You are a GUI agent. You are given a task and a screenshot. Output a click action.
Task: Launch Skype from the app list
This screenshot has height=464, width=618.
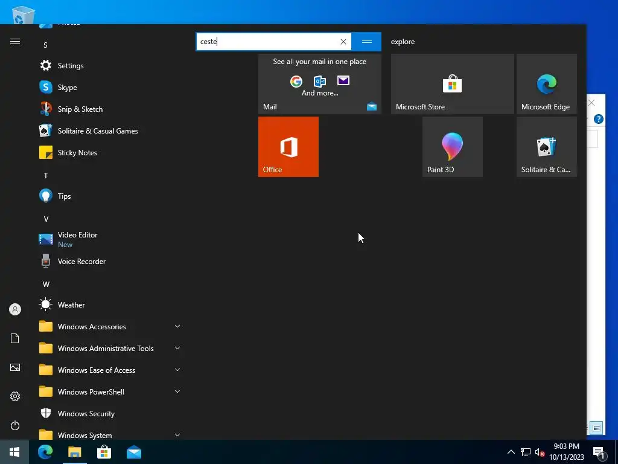click(110, 87)
